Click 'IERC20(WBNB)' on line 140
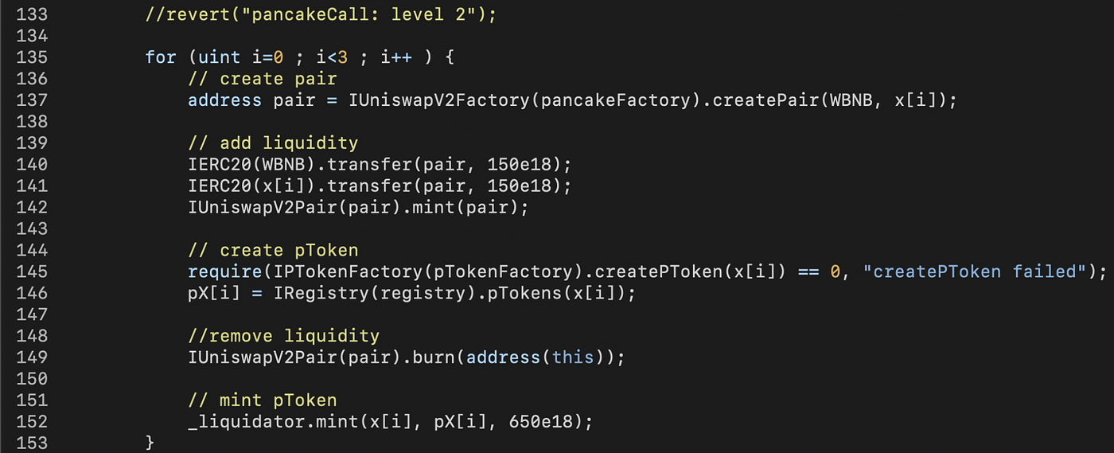1114x453 pixels. pyautogui.click(x=251, y=165)
